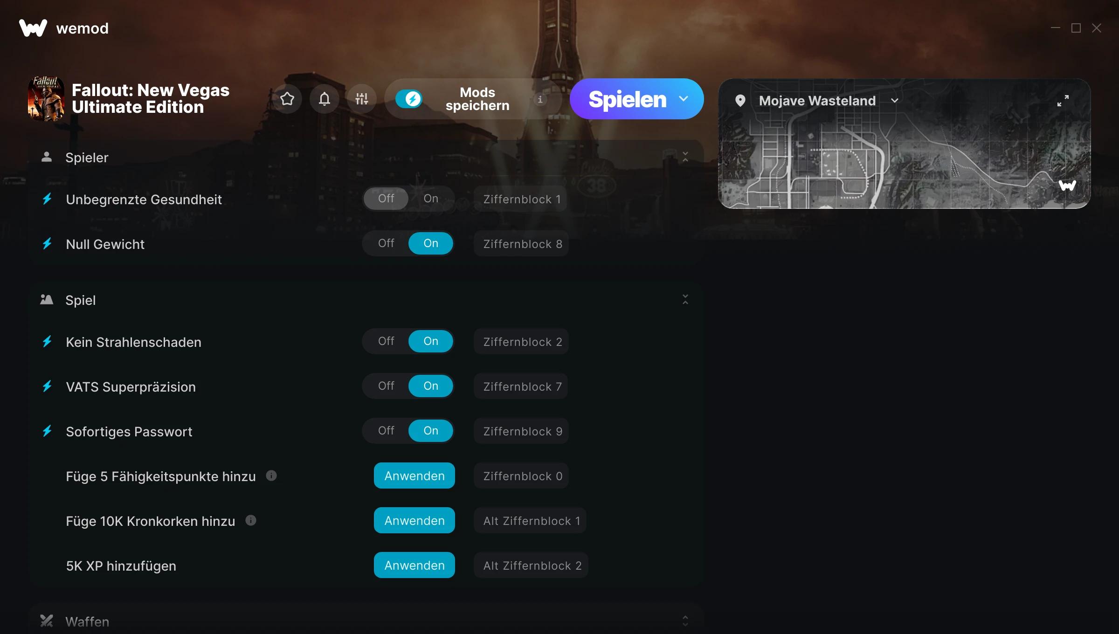Click info icon beside Mods speichern

click(540, 99)
